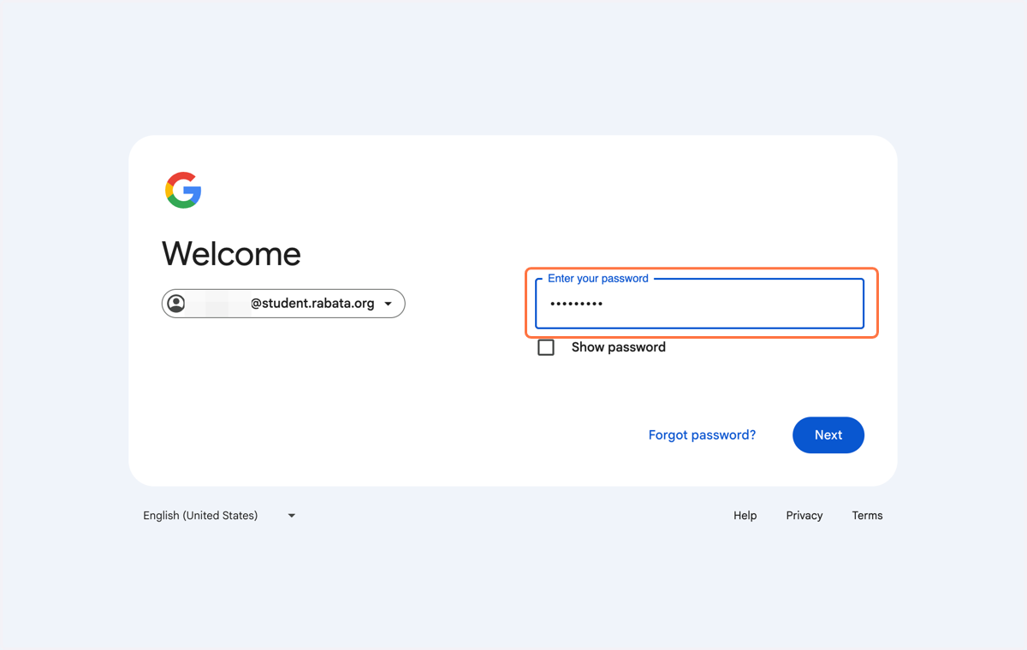Focus the Enter your password field
This screenshot has width=1027, height=650.
tap(699, 304)
